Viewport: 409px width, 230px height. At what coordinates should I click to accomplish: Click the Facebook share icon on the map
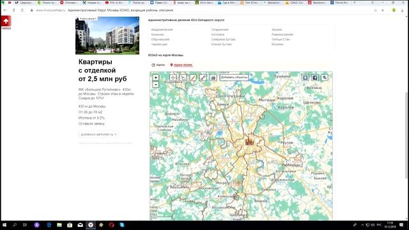point(315,77)
